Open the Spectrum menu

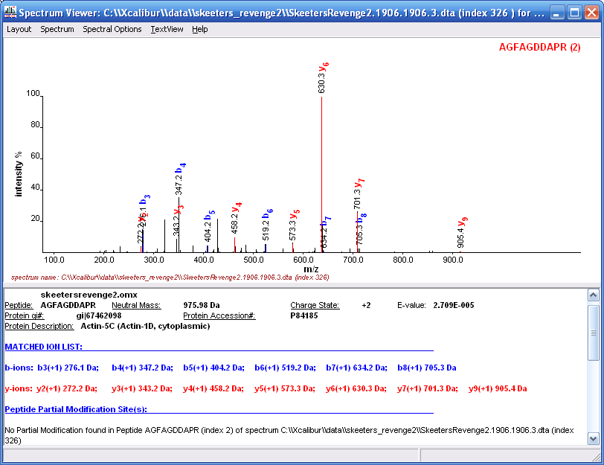pos(57,29)
